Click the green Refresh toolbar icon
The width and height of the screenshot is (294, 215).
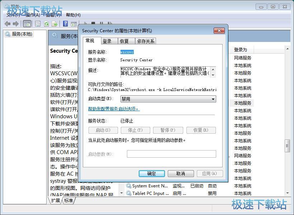coord(46,24)
